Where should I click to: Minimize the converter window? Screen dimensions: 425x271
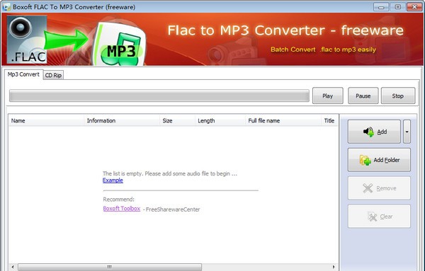click(381, 7)
